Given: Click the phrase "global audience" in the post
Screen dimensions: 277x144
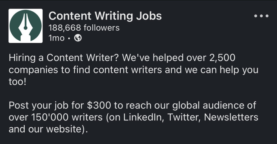Looking at the screenshot, I should click(x=214, y=105).
